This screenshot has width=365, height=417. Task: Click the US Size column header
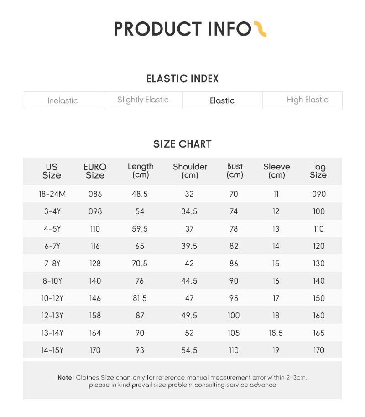[x=52, y=171]
